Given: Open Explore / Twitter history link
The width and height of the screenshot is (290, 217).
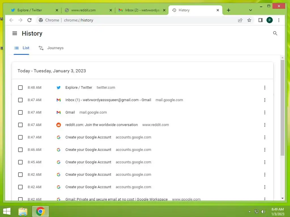Looking at the screenshot, I should pyautogui.click(x=79, y=88).
